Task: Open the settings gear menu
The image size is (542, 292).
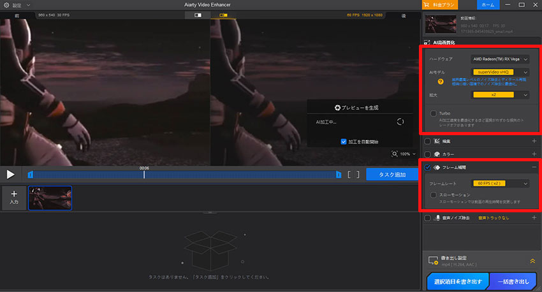Action: tap(6, 5)
